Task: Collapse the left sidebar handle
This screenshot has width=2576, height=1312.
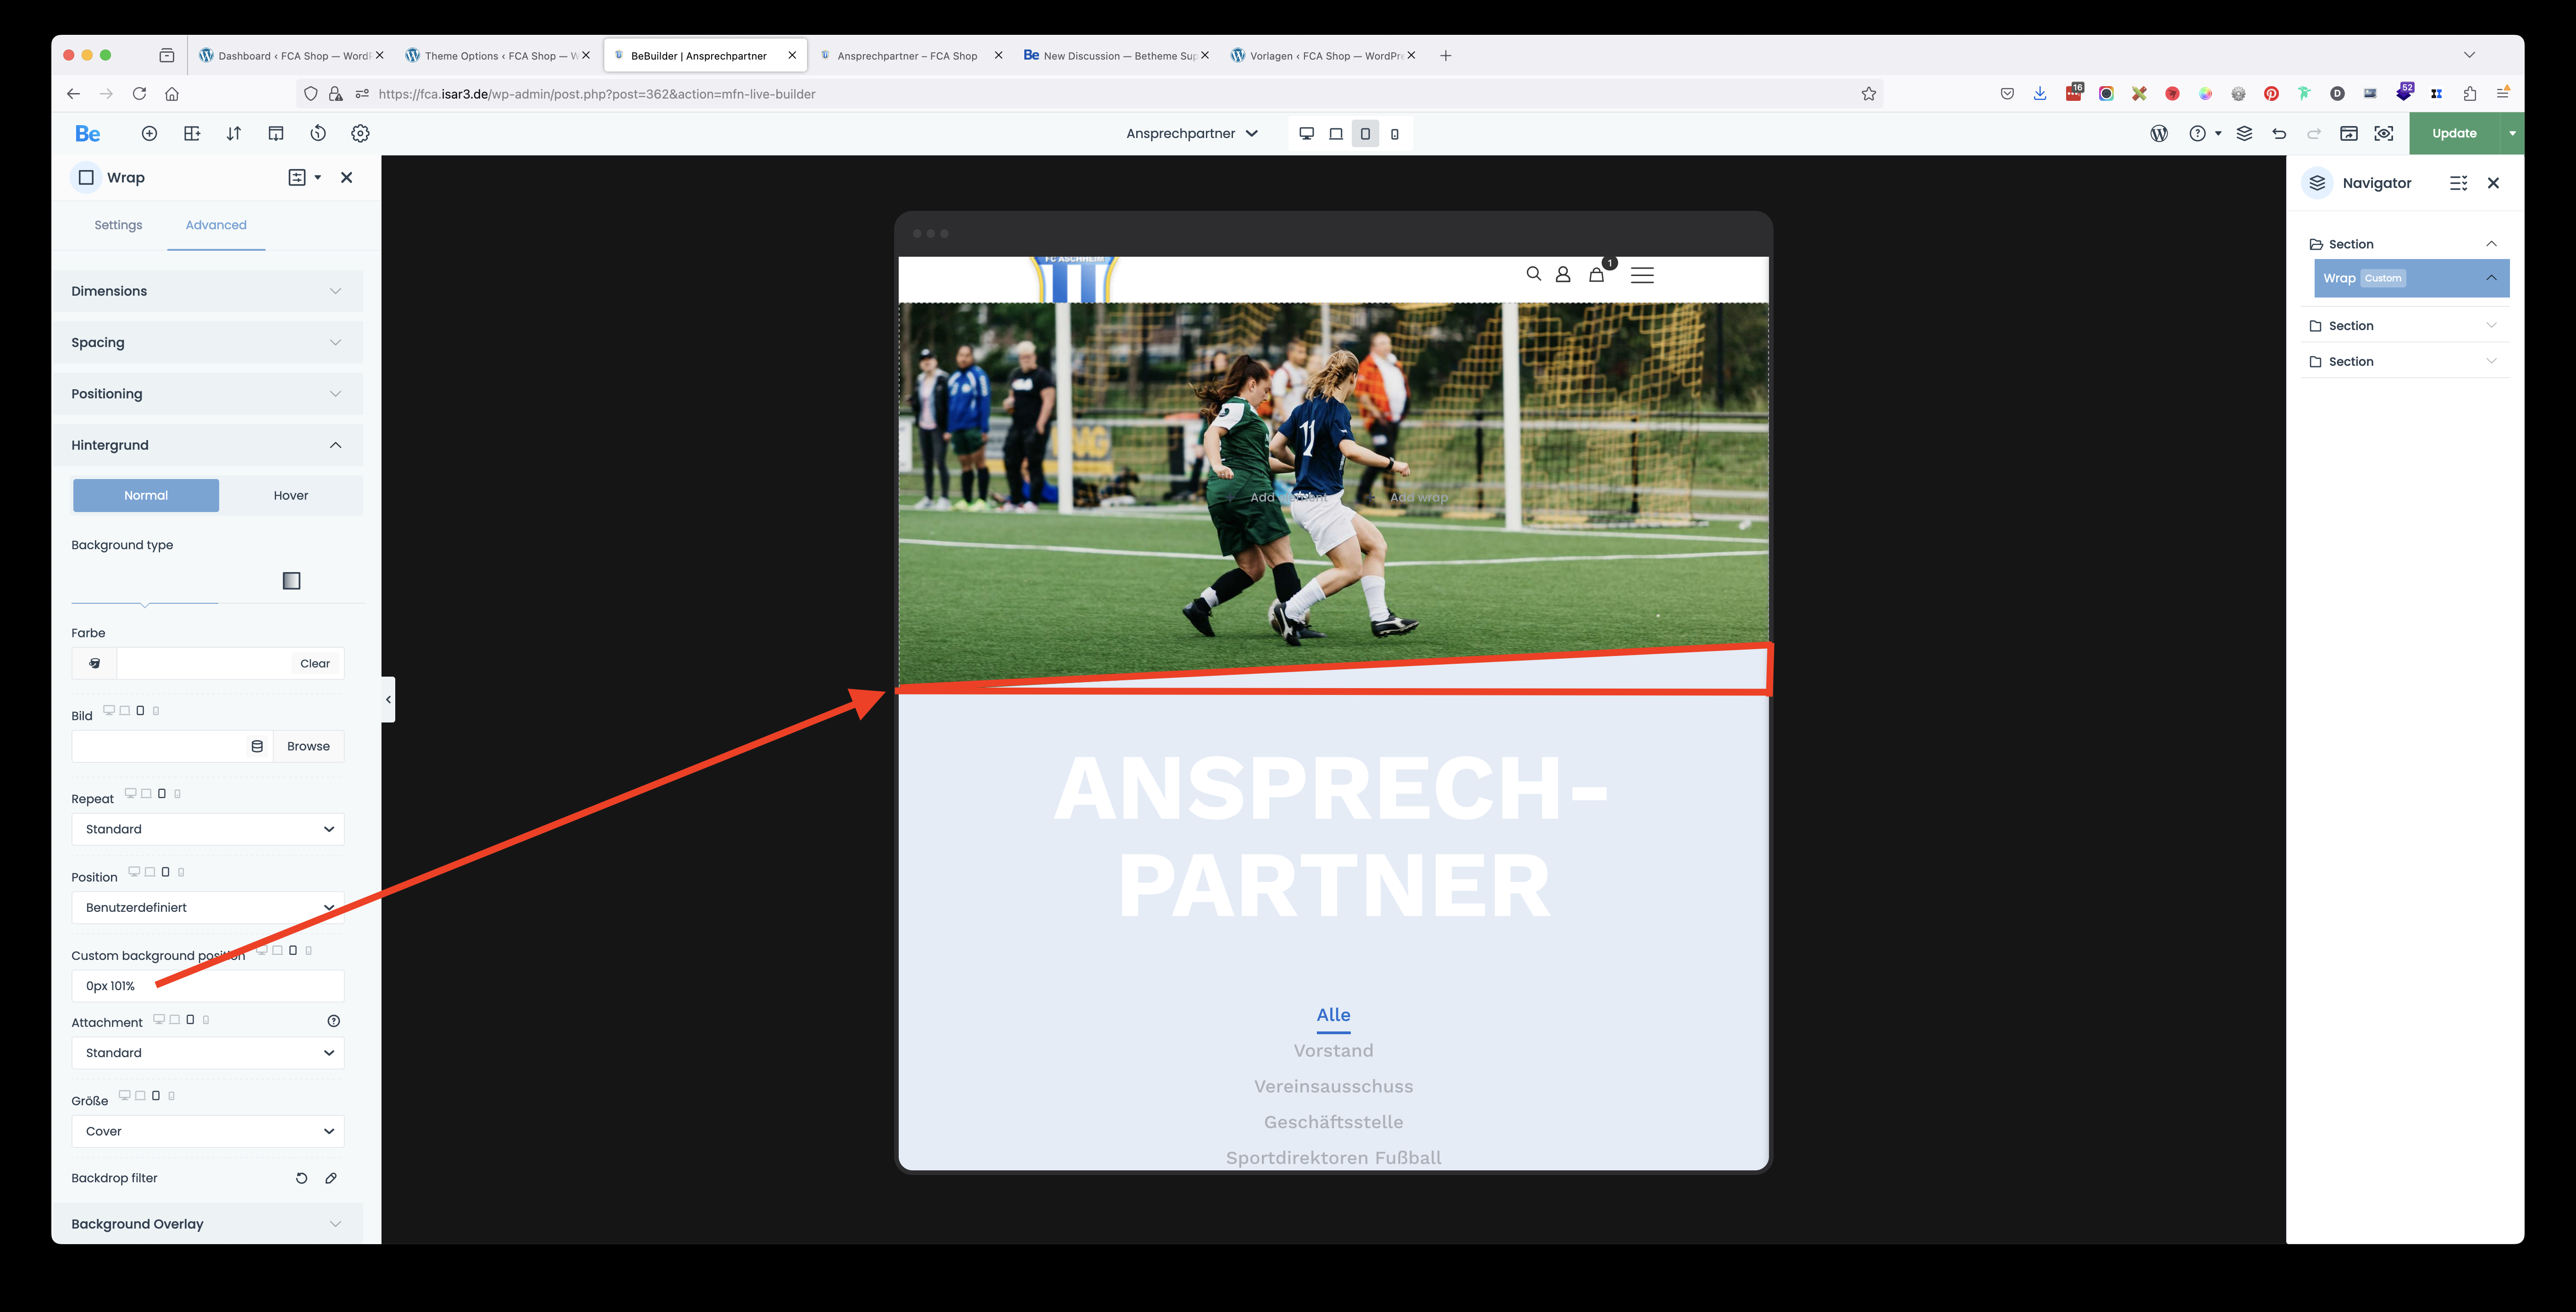Action: coord(388,700)
